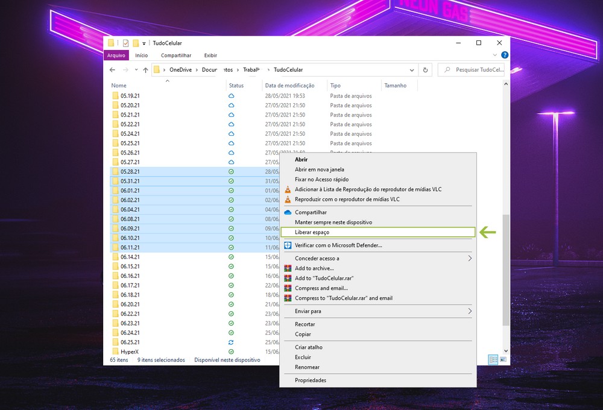Switch to details view layout icon

click(493, 359)
